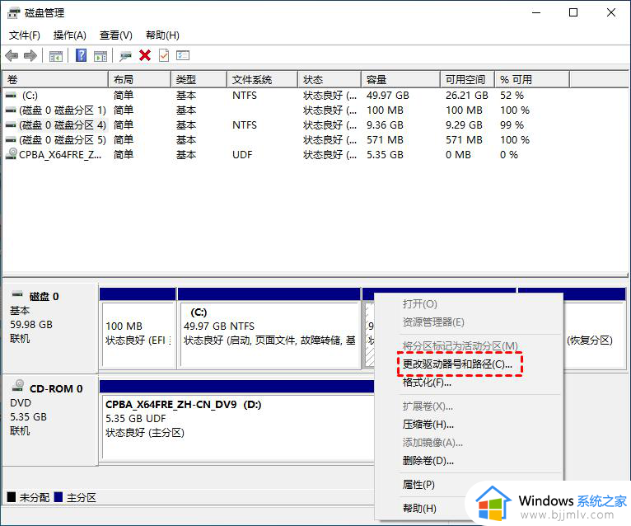This screenshot has width=631, height=526.
Task: Click the connect/rescan drive toolbar icon
Action: point(125,55)
